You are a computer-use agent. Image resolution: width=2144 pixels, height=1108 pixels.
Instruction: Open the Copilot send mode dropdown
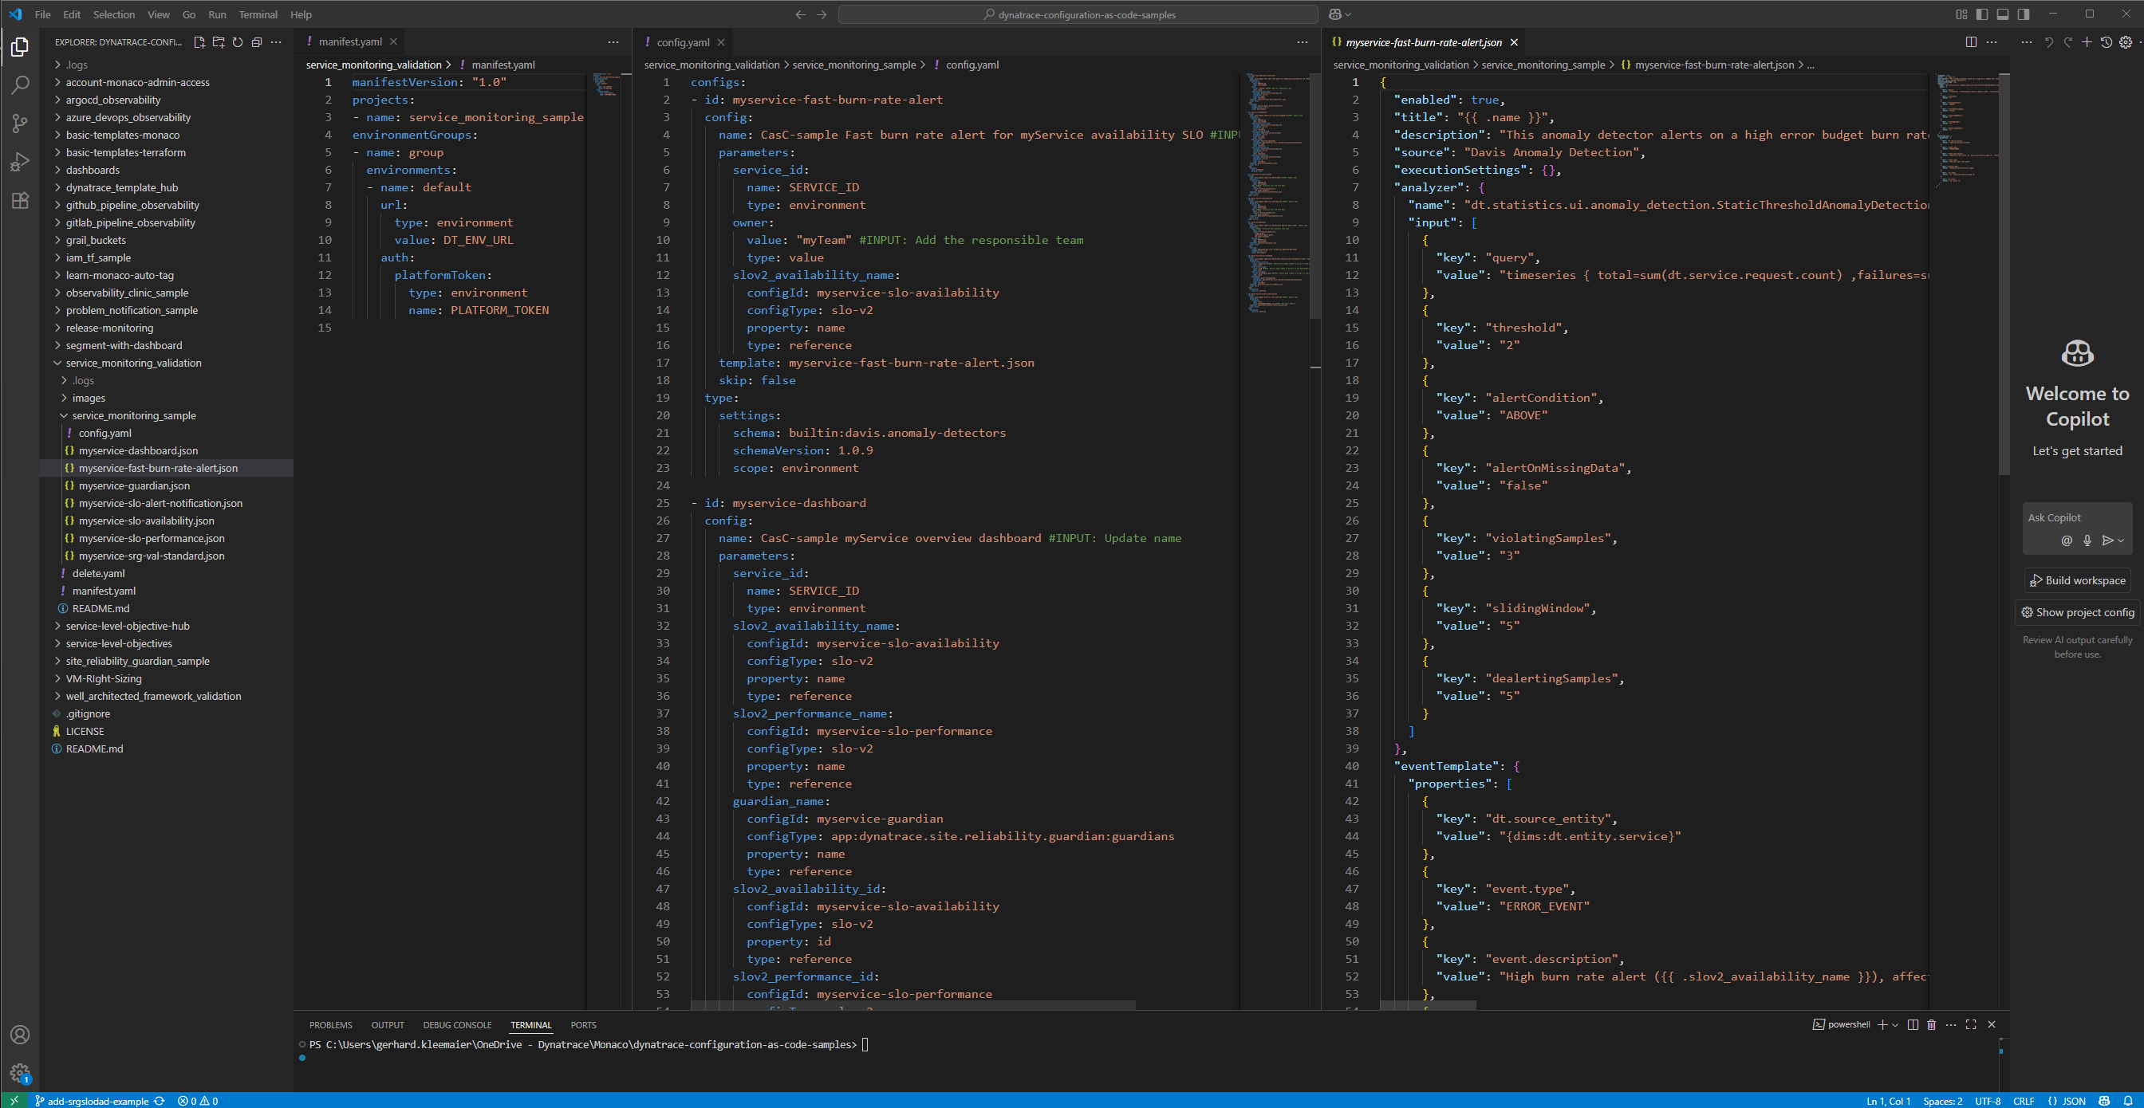tap(2121, 540)
